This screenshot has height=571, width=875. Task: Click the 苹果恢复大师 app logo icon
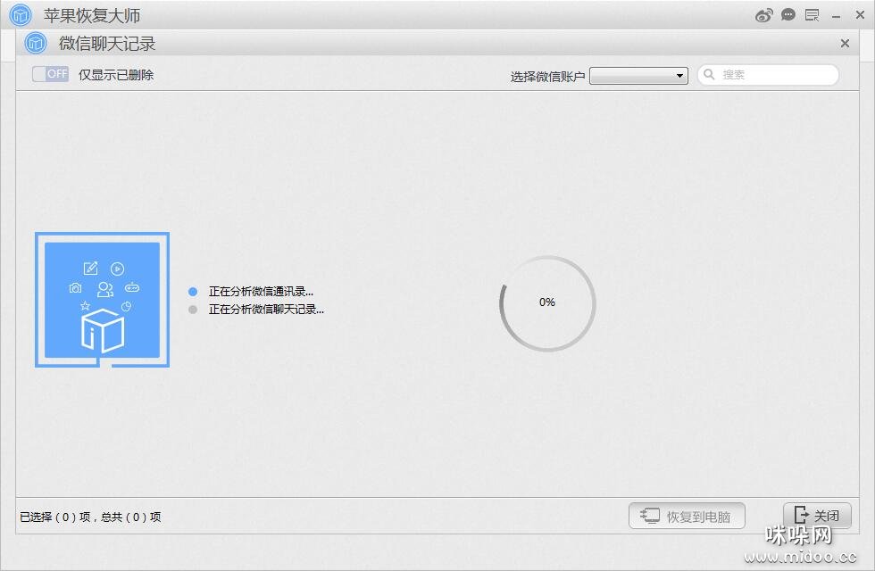click(x=21, y=15)
